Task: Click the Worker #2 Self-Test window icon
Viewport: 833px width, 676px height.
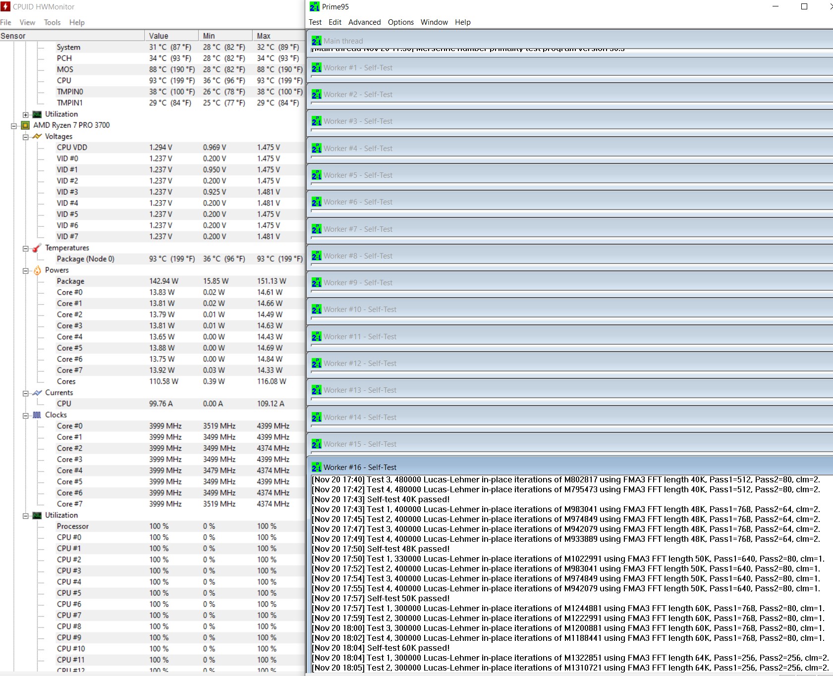Action: coord(317,94)
